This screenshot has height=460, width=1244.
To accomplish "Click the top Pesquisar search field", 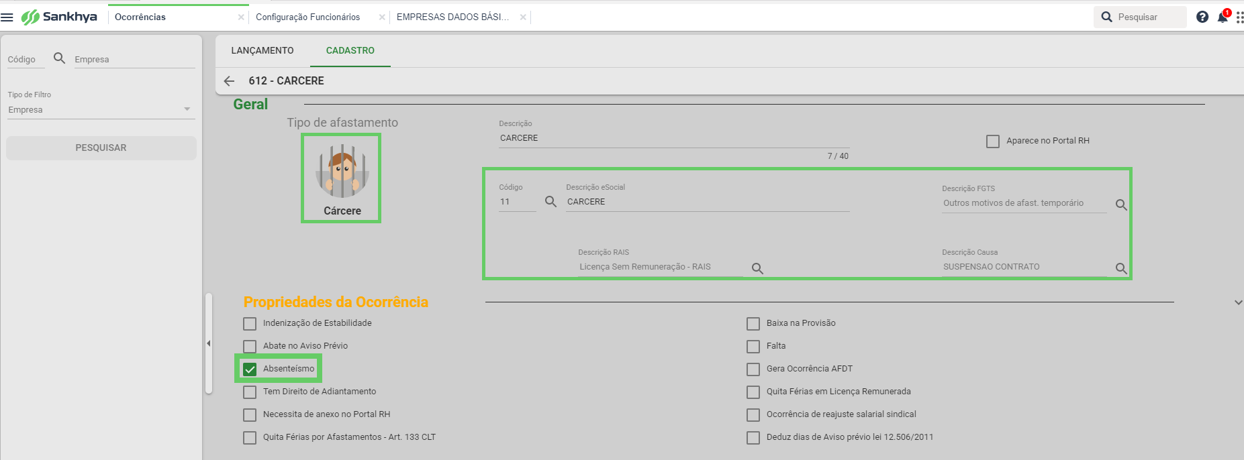I will click(x=1140, y=17).
